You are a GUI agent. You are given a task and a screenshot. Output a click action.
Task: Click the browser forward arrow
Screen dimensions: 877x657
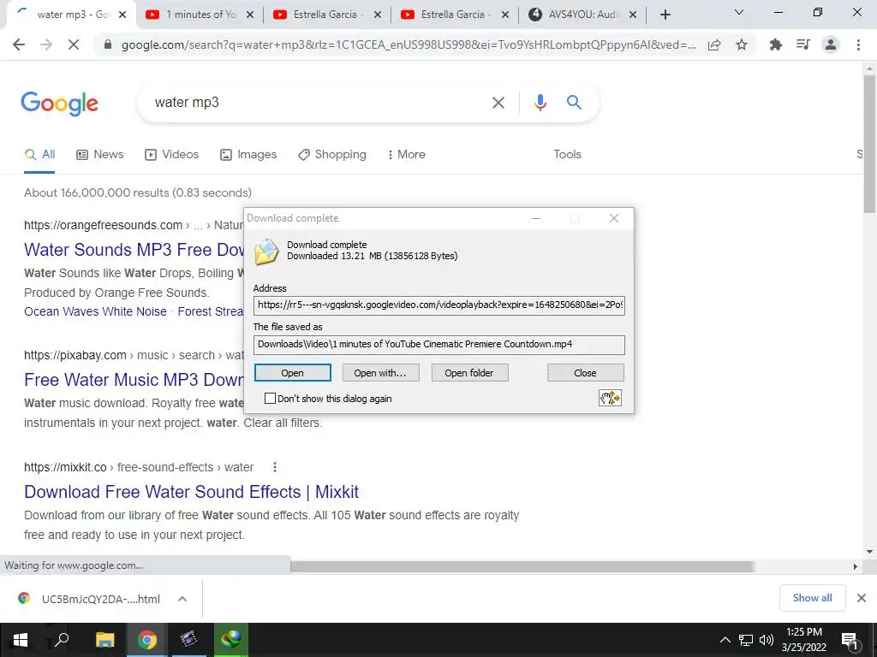(x=46, y=44)
